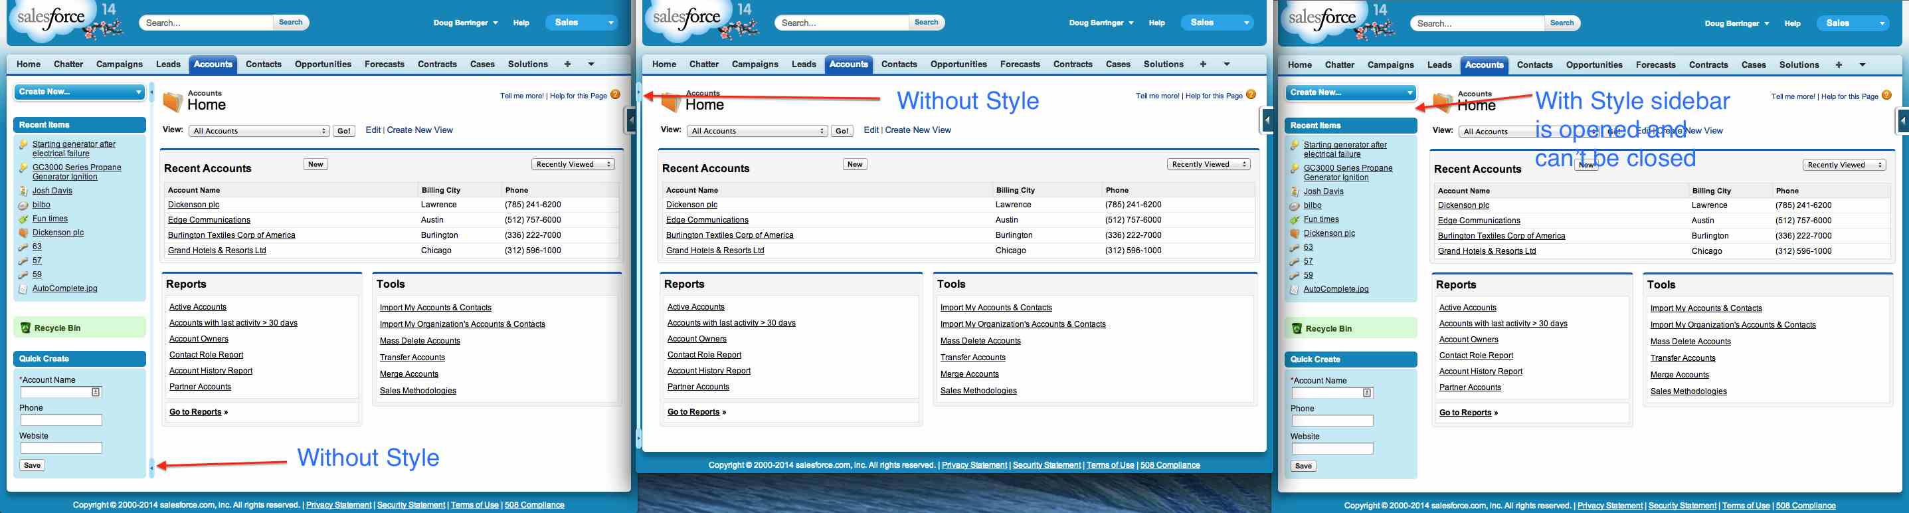Click the icon beside bilbo in left screenshot
1909x513 pixels.
click(24, 205)
